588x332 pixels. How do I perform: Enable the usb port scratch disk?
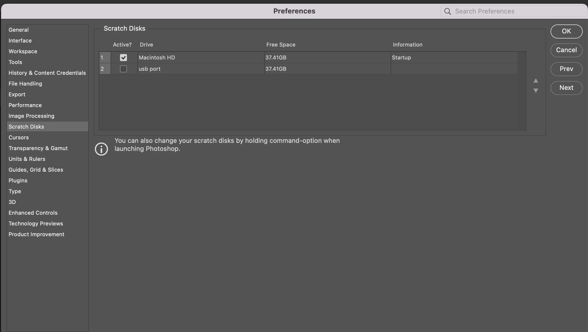coord(123,69)
